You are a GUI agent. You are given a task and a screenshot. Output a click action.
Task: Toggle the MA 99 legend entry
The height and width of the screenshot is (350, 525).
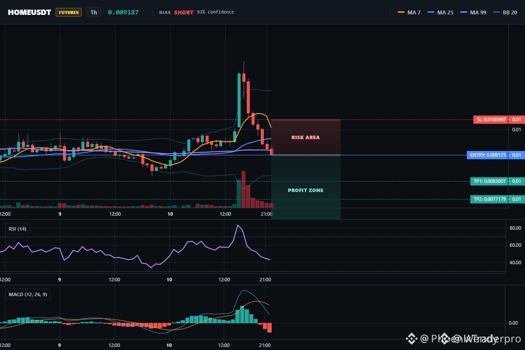(x=473, y=12)
